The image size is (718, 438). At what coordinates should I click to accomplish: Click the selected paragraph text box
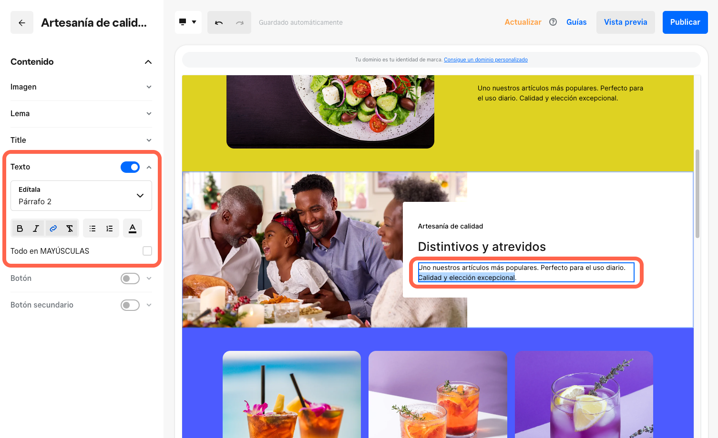tap(526, 272)
